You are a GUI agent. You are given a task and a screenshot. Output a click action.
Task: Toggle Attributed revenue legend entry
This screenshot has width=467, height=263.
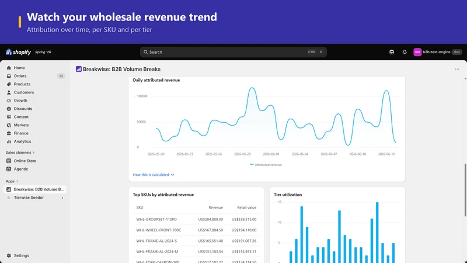click(x=266, y=165)
